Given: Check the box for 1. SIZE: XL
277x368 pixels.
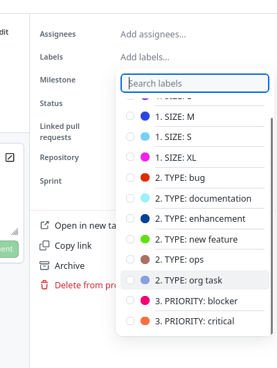Looking at the screenshot, I should click(x=130, y=157).
